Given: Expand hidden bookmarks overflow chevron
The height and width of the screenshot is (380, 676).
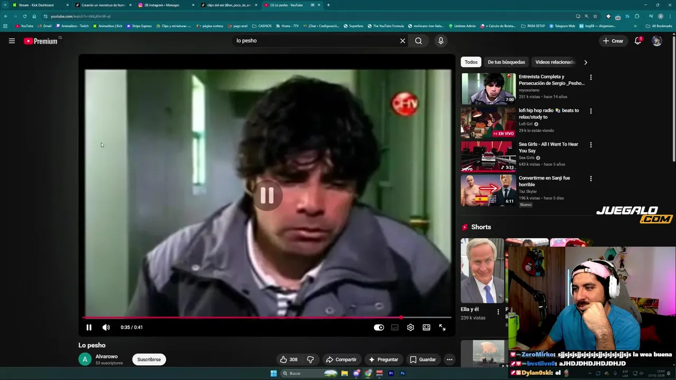Looking at the screenshot, I should [x=635, y=26].
